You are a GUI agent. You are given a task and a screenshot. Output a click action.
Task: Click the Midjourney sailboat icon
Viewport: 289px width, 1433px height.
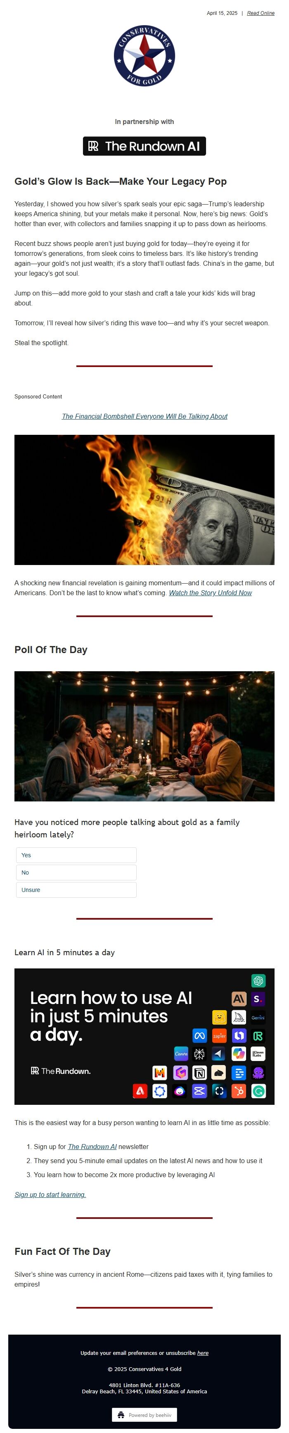point(239,1017)
